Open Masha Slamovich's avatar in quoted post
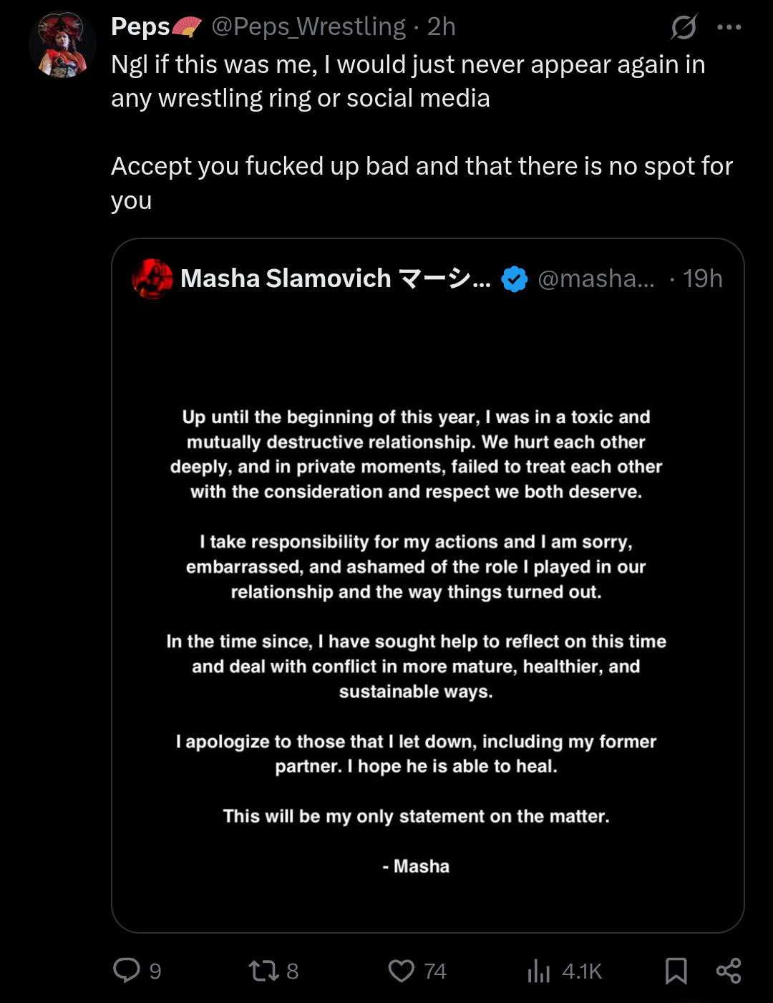Screen dimensions: 773x1003 [x=152, y=278]
